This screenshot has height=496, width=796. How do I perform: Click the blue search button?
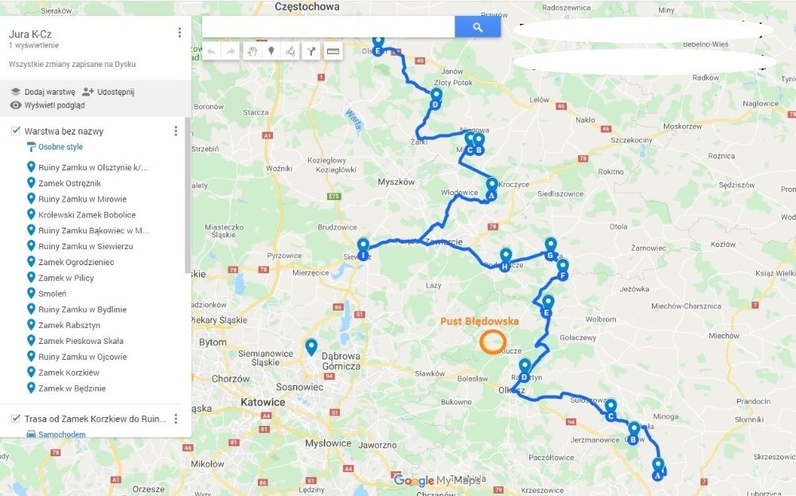click(477, 27)
